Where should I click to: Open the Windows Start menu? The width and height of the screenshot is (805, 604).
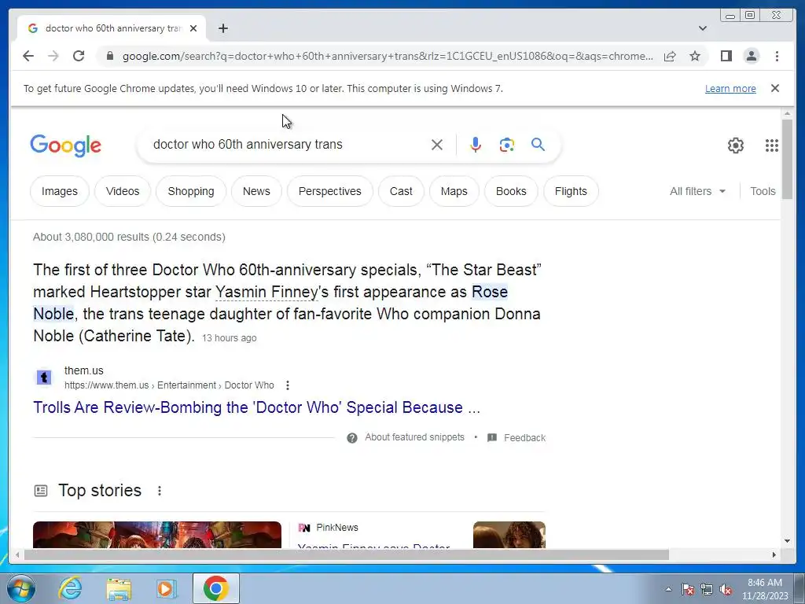(x=20, y=588)
